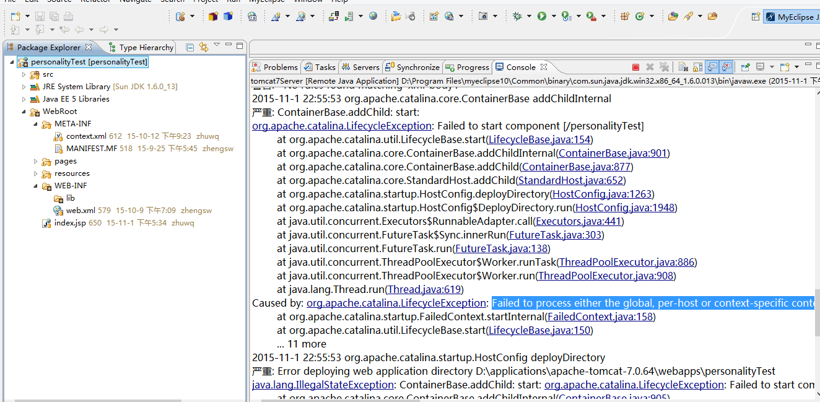Expand the resources folder node
The height and width of the screenshot is (402, 820).
(36, 173)
